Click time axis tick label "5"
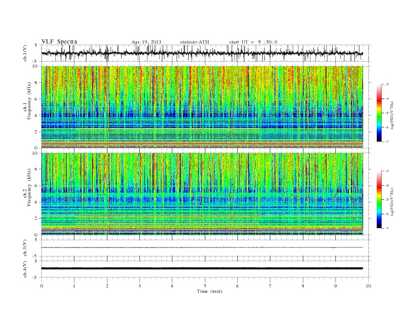415x321 pixels. (205, 286)
